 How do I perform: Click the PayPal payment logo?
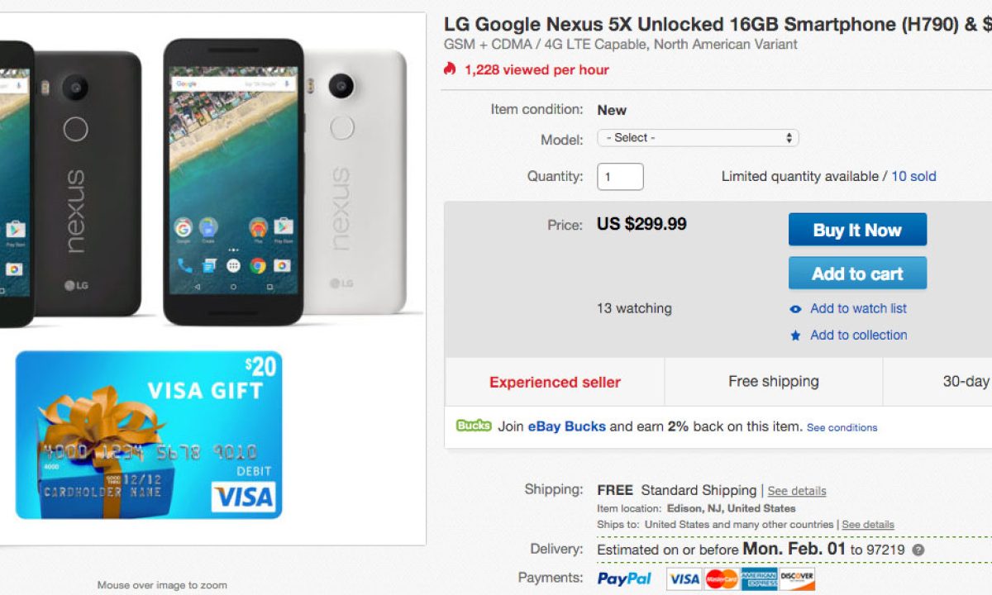click(x=624, y=578)
